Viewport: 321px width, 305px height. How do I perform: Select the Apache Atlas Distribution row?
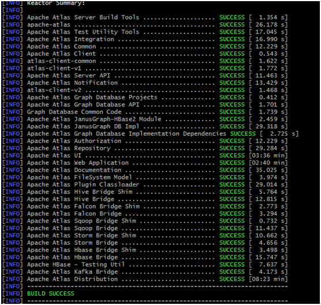(145, 279)
